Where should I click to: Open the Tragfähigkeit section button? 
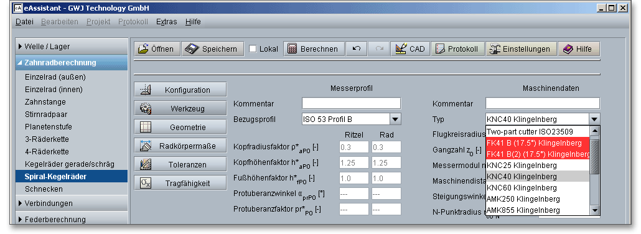(180, 183)
